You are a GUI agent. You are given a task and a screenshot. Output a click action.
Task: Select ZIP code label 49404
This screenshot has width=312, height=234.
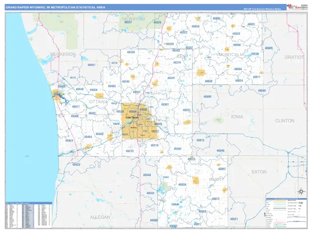tap(94, 90)
